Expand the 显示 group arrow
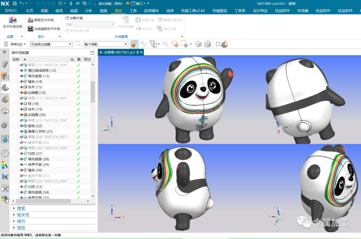 tap(60, 36)
